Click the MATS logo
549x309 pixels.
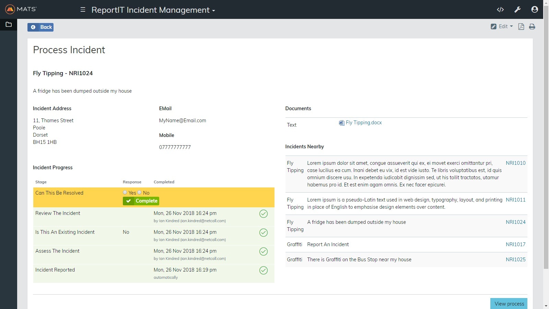click(x=21, y=9)
